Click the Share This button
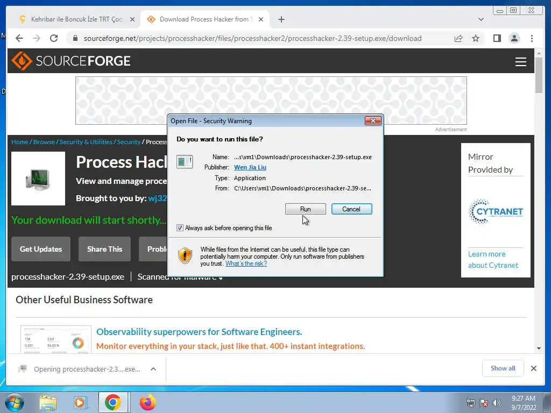The image size is (551, 413). [104, 249]
